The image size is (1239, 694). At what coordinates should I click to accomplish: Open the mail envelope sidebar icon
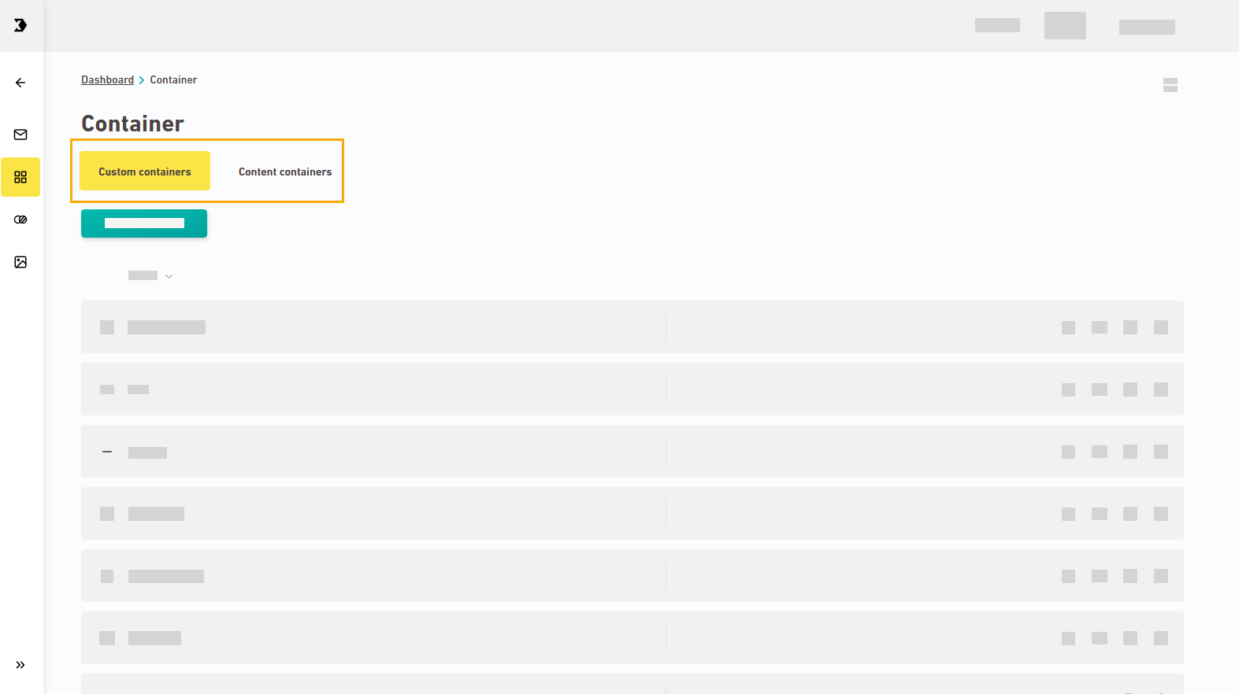click(20, 135)
